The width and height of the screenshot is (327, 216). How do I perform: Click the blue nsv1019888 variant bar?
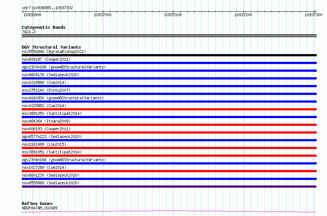pos(169,86)
